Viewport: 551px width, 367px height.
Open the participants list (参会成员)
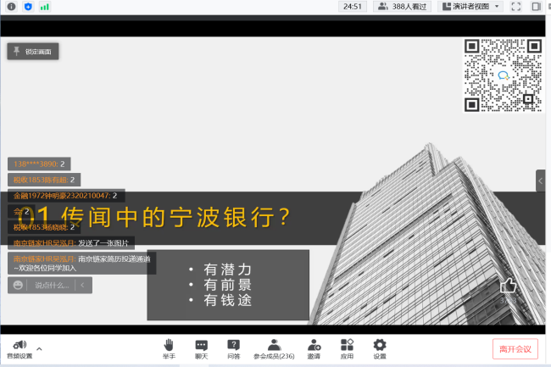pyautogui.click(x=274, y=348)
